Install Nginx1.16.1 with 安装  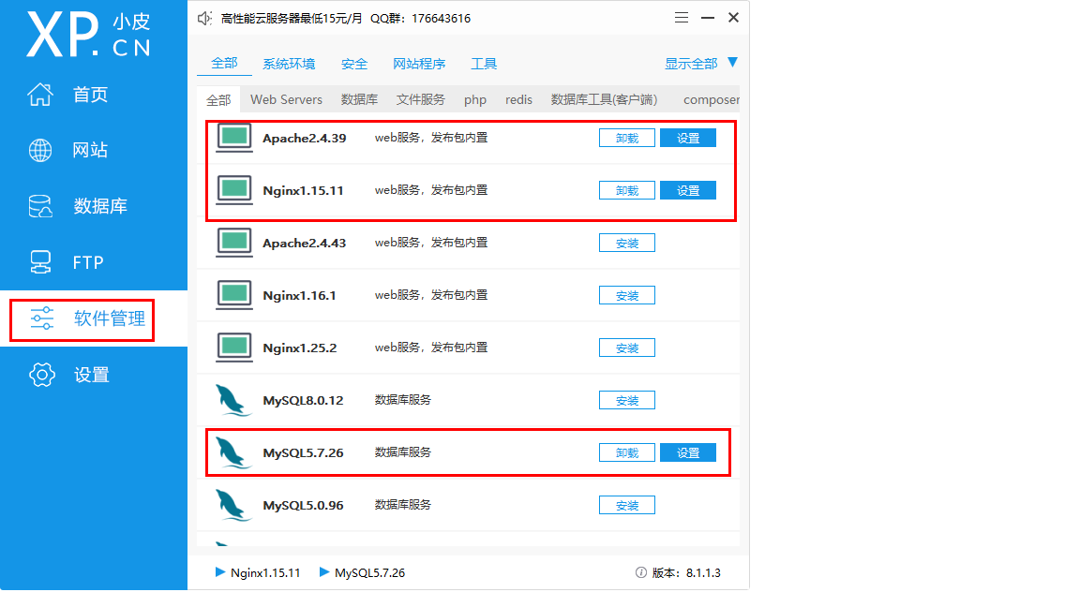pyautogui.click(x=627, y=295)
